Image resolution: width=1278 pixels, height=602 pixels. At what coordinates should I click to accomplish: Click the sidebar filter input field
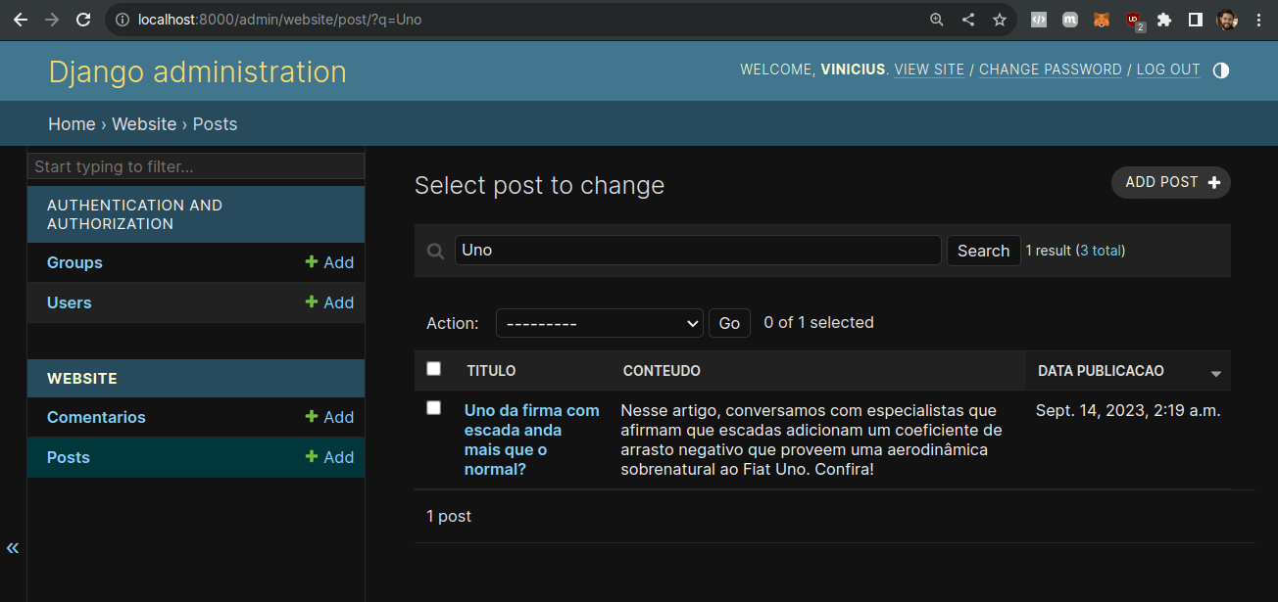196,166
